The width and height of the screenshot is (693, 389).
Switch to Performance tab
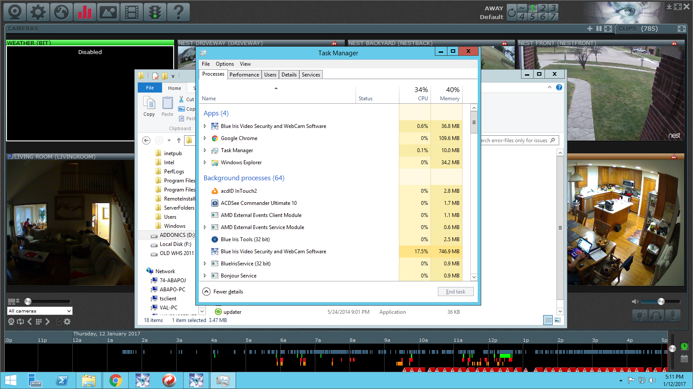244,75
